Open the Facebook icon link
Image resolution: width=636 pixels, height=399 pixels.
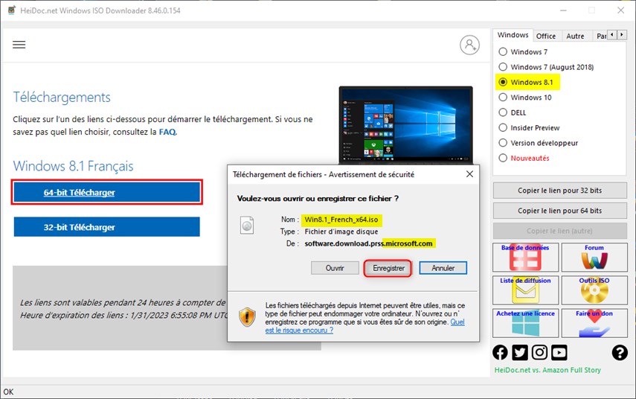point(500,352)
